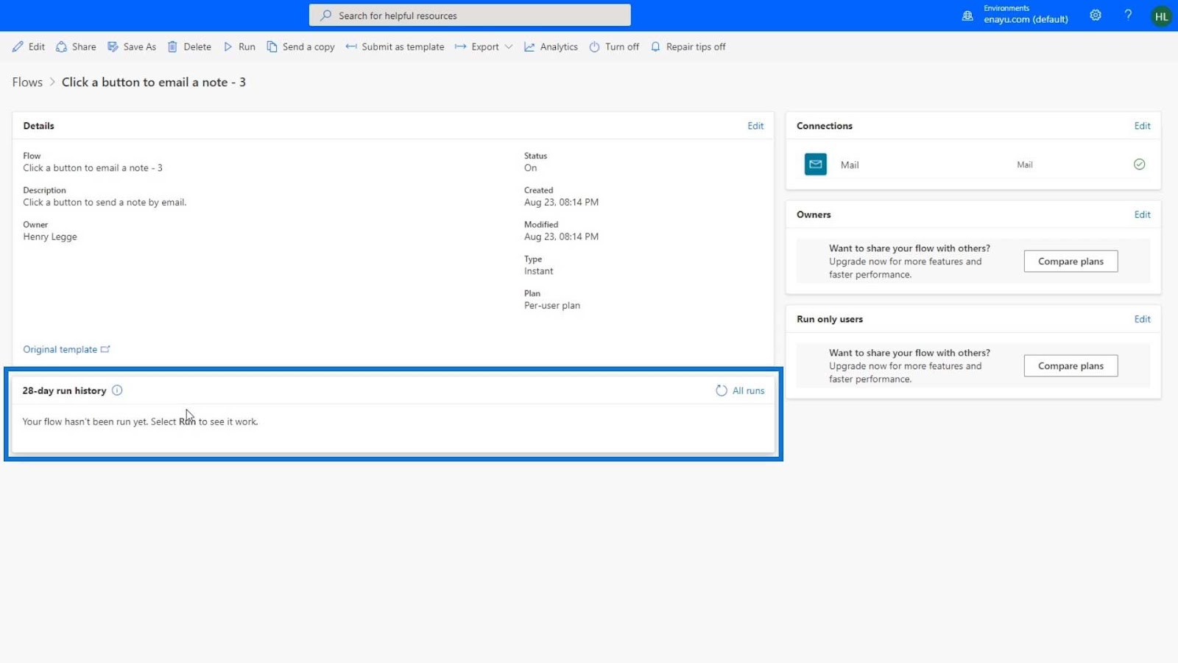Open Analytics for this flow

(x=551, y=46)
